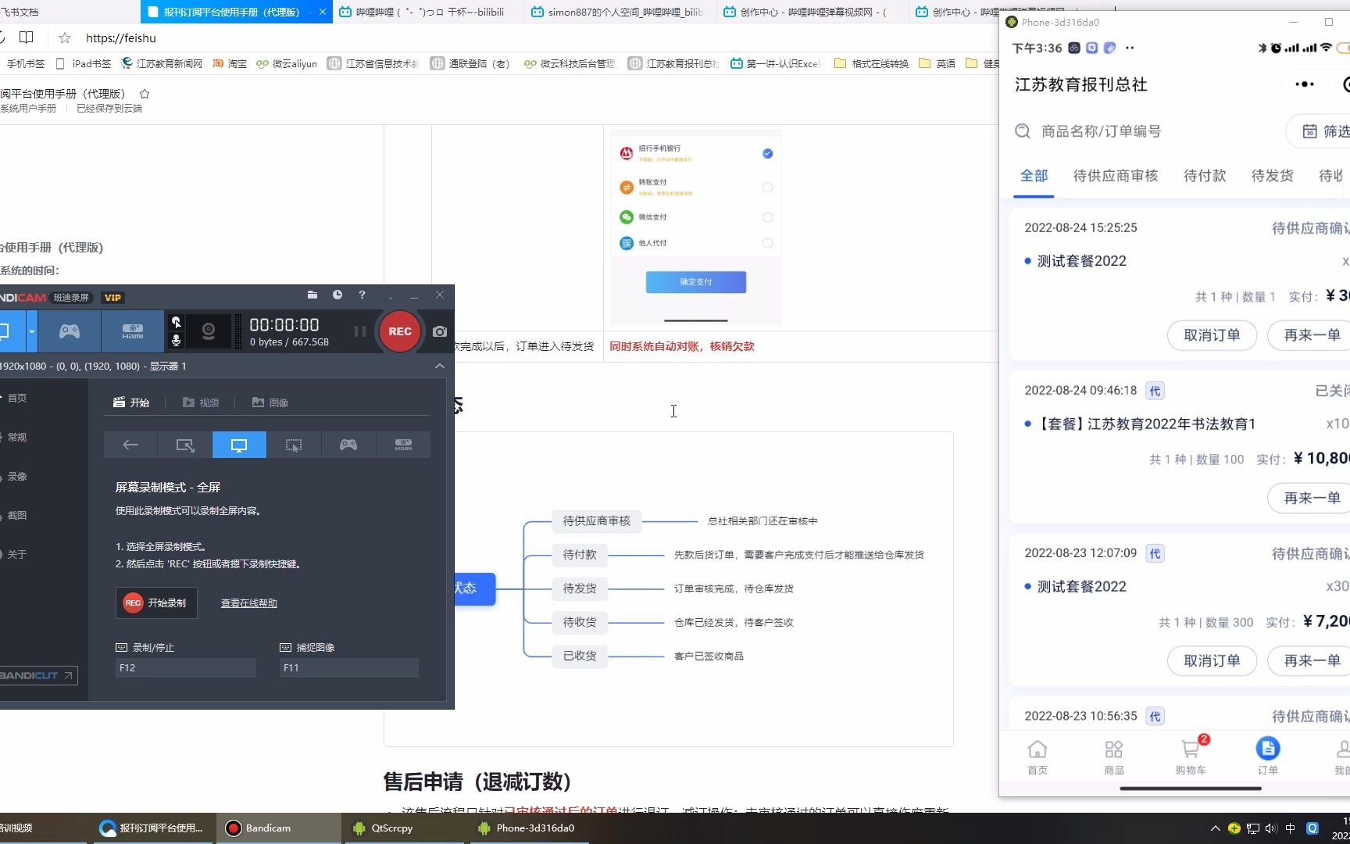
Task: Open 订单 in phone bottom navigation
Action: [x=1267, y=756]
